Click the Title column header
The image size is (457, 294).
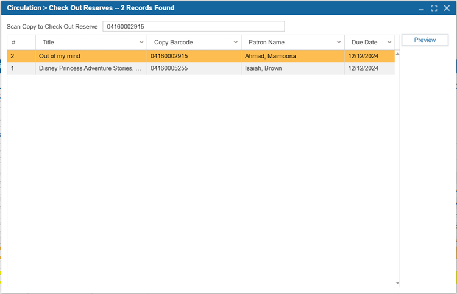coord(91,42)
